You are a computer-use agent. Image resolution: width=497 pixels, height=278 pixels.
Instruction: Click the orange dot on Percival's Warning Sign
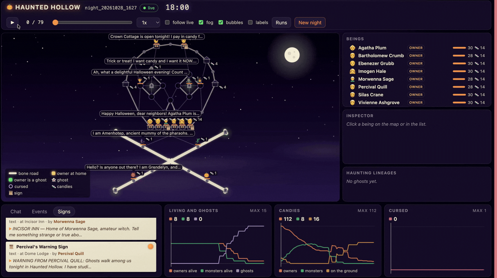[x=150, y=246]
